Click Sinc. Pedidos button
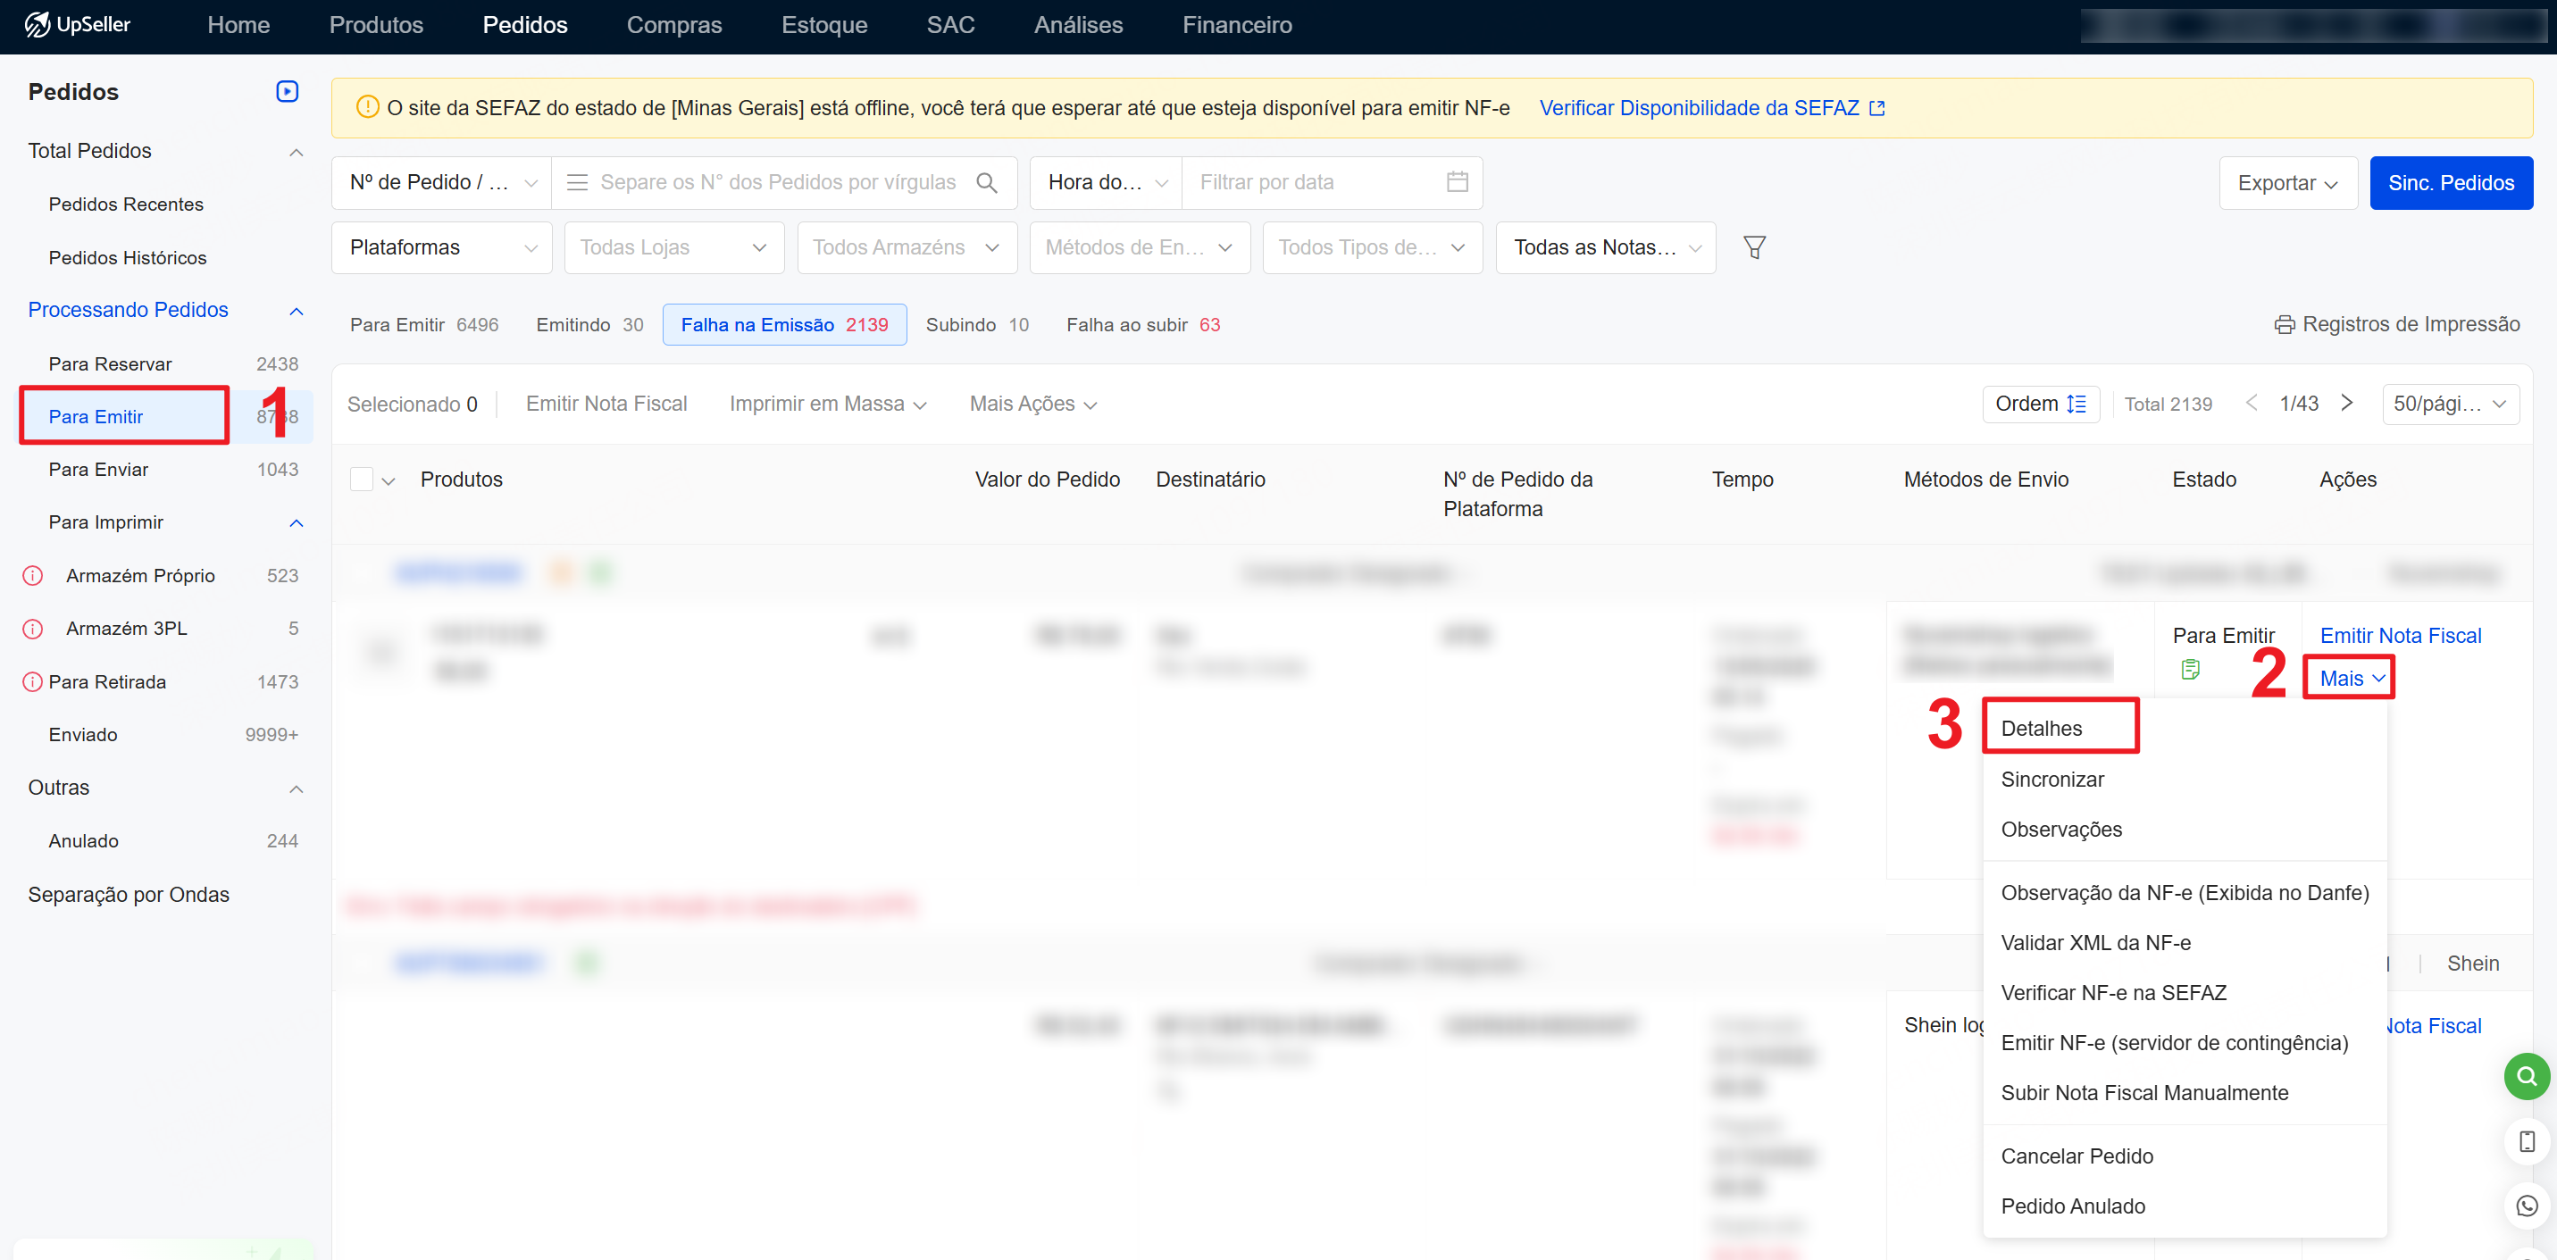 2450,182
